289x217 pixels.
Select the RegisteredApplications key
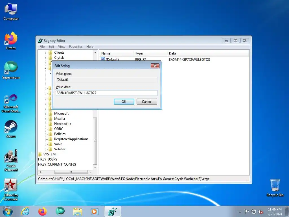tap(71, 139)
